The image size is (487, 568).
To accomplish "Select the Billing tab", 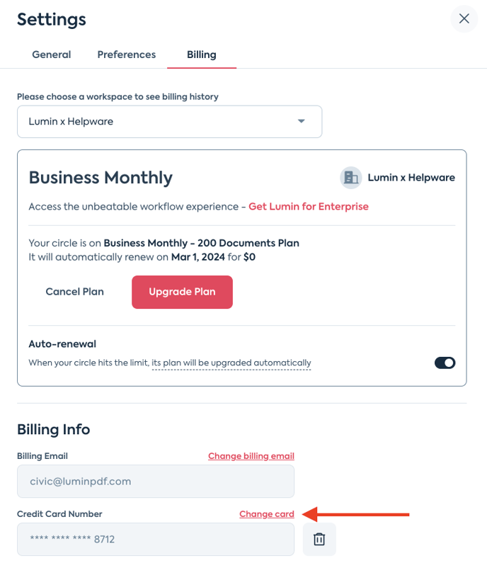I will coord(202,55).
